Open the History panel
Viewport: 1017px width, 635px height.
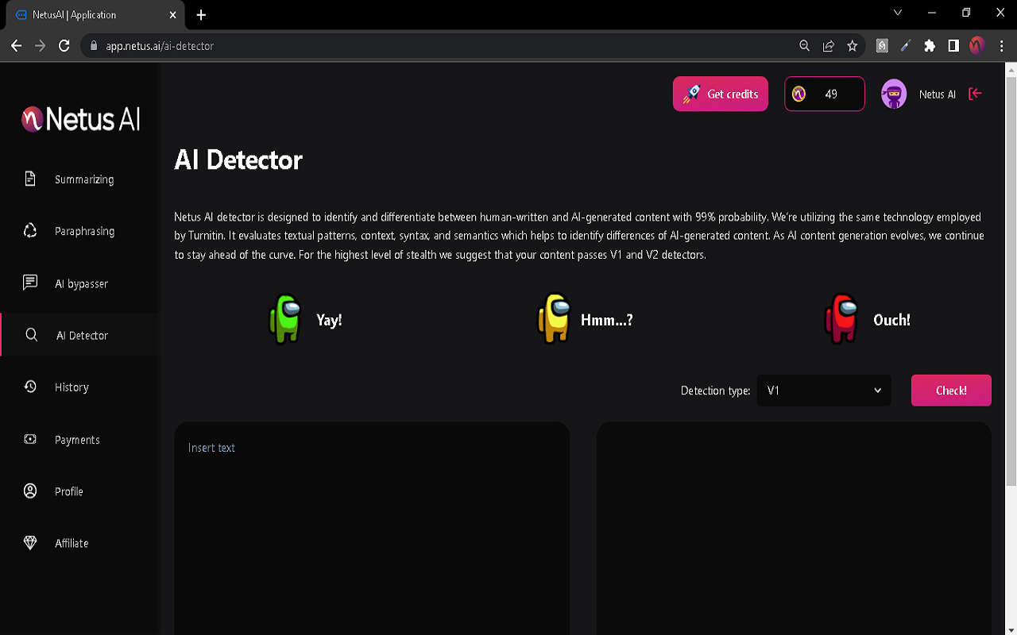tap(72, 387)
